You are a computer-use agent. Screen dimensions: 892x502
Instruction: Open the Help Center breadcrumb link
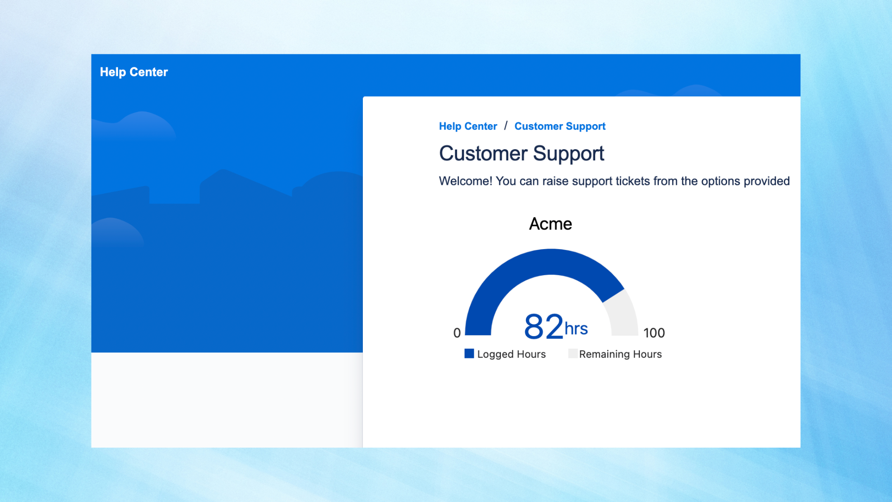click(468, 126)
